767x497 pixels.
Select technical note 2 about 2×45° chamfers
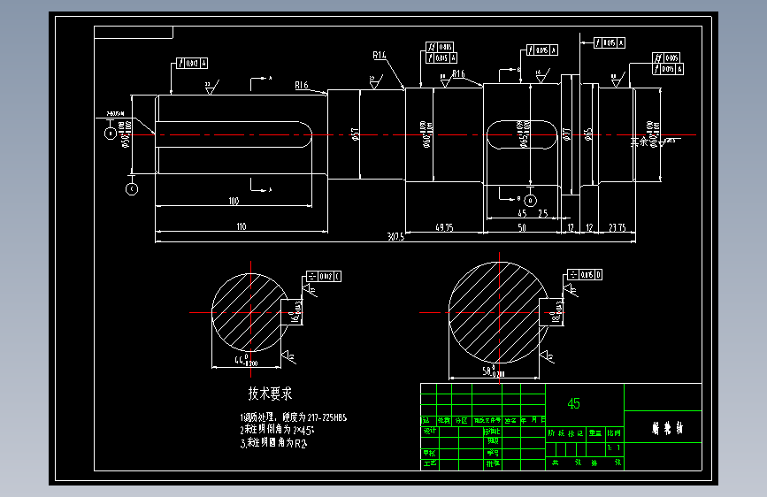tap(277, 430)
